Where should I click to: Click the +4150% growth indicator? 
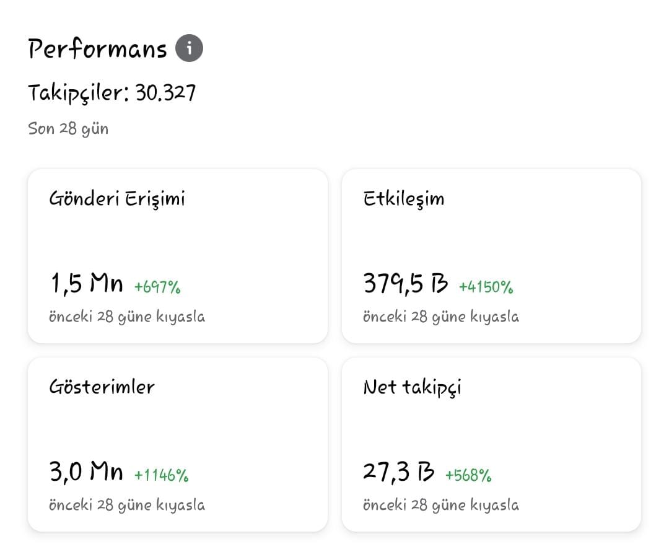pyautogui.click(x=486, y=287)
